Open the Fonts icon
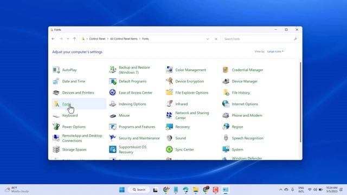Screen dimensions: 347x195 pos(56,104)
